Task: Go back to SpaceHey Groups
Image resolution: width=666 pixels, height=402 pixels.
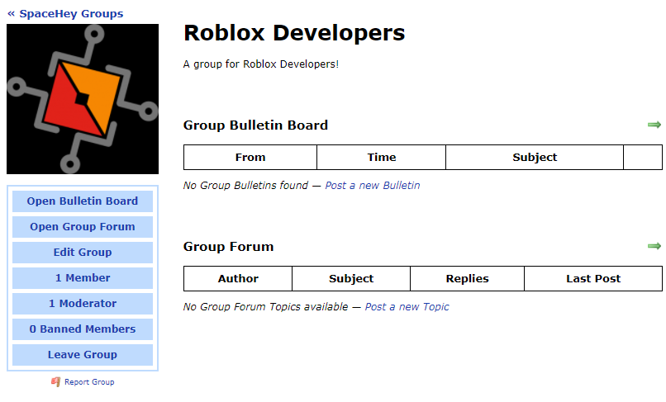Action: (65, 13)
